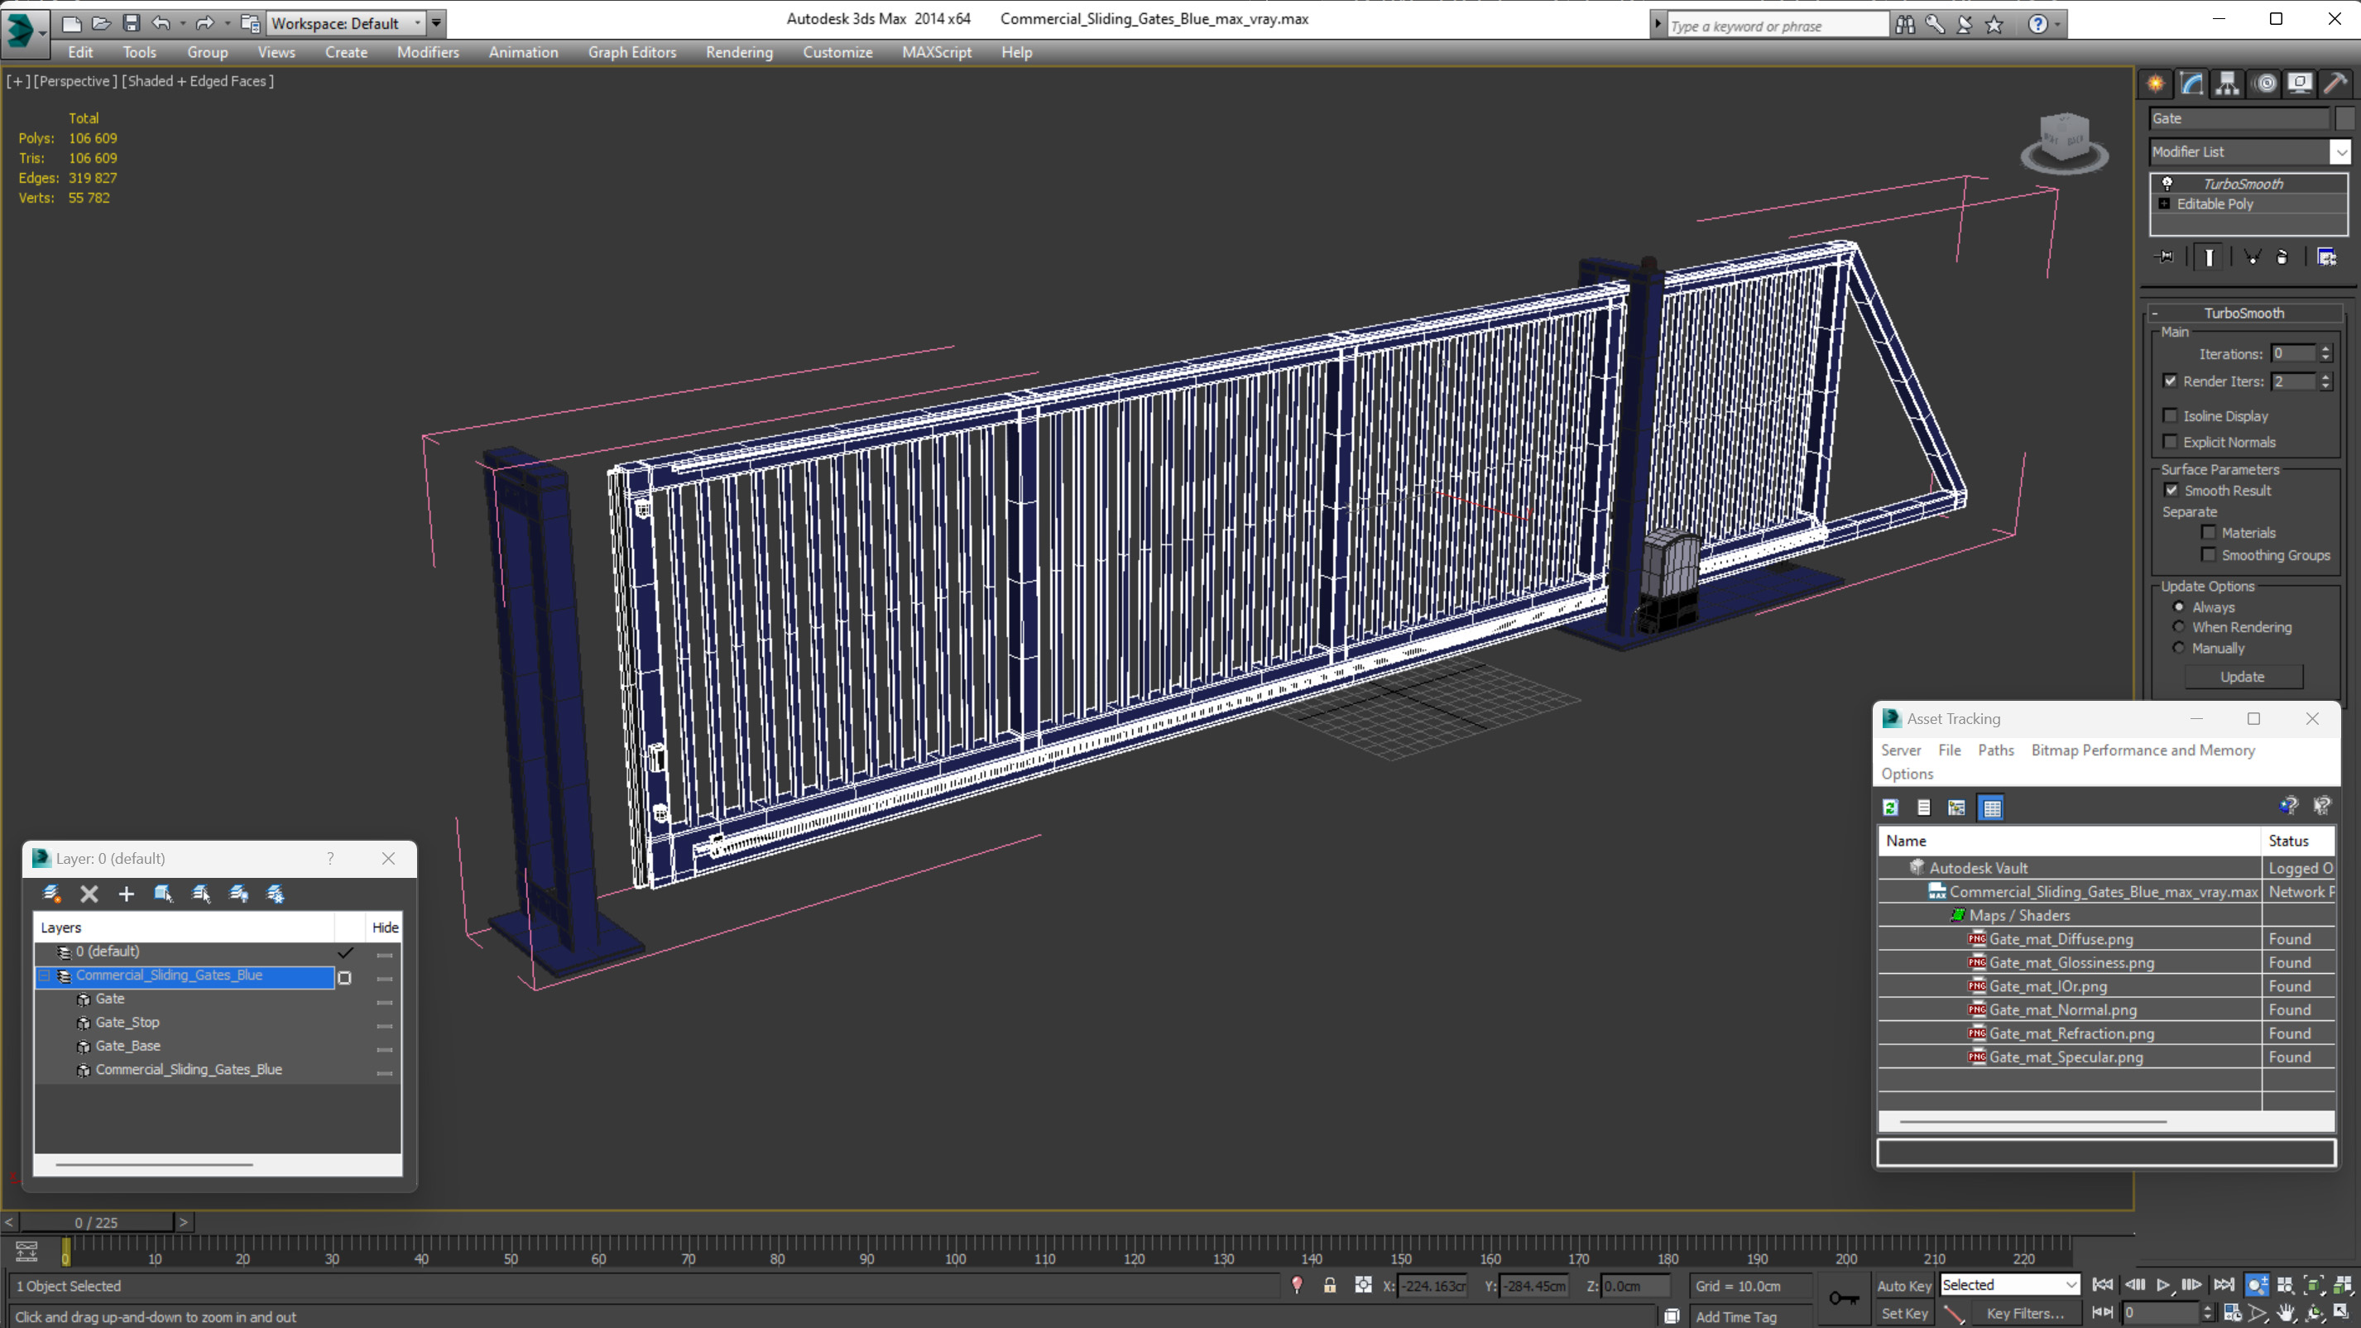Click the Undo arrow icon

161,23
